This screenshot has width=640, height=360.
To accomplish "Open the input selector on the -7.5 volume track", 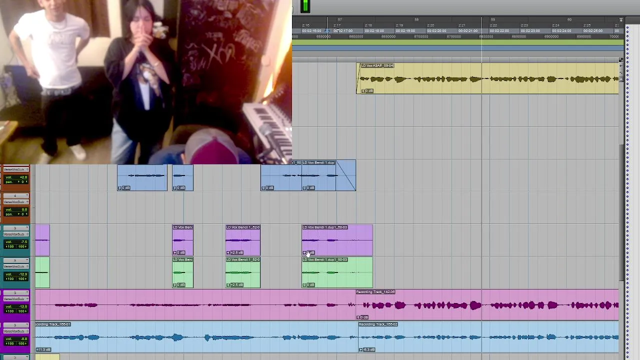I will point(16,228).
